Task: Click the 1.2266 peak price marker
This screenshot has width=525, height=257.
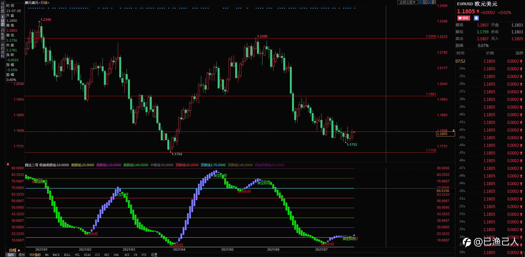Action: 262,36
